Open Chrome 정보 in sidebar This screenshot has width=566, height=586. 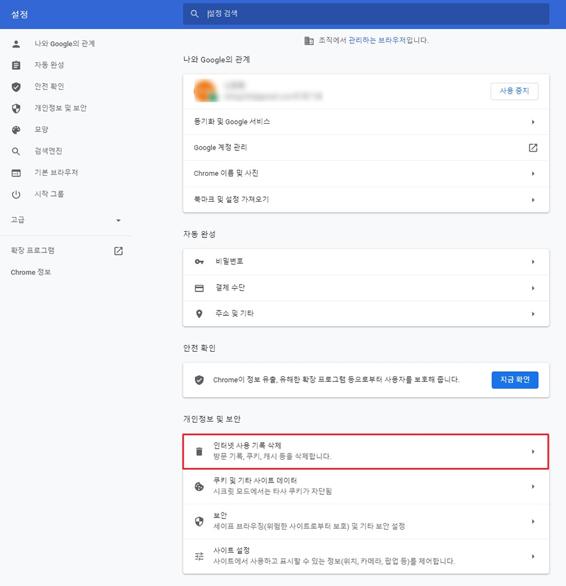(31, 273)
